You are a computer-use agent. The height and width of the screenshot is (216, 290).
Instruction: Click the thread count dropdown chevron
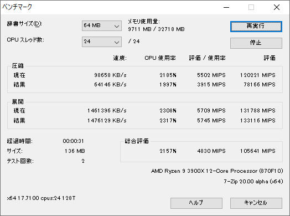tap(117, 43)
